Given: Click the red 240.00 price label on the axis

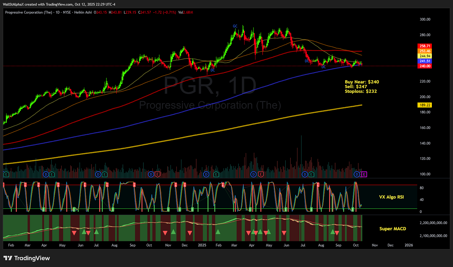Looking at the screenshot, I should pyautogui.click(x=424, y=66).
